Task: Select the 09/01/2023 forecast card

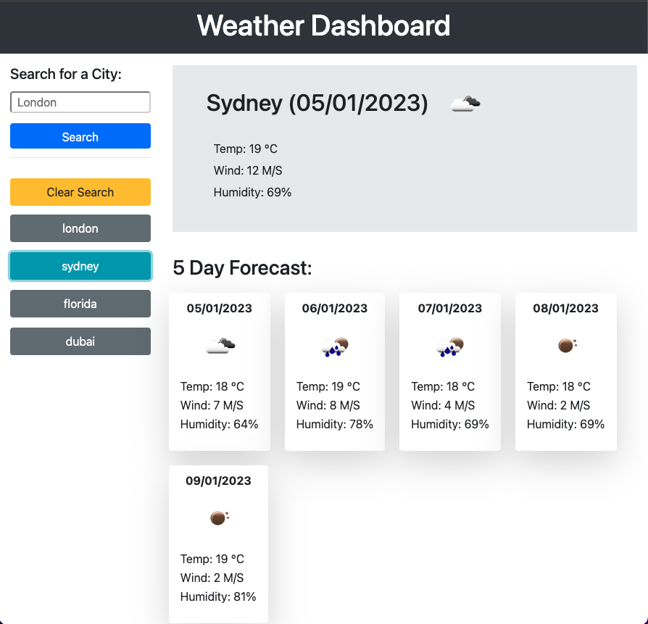Action: (218, 544)
